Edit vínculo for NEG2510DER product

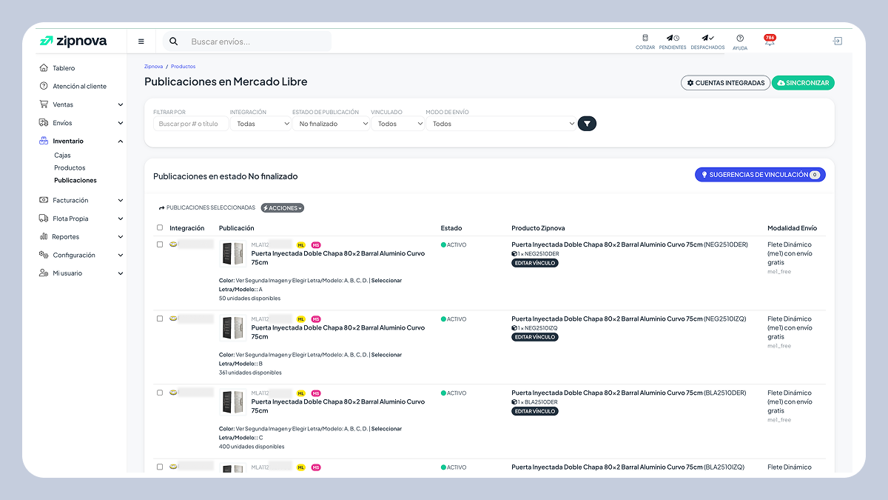(535, 263)
